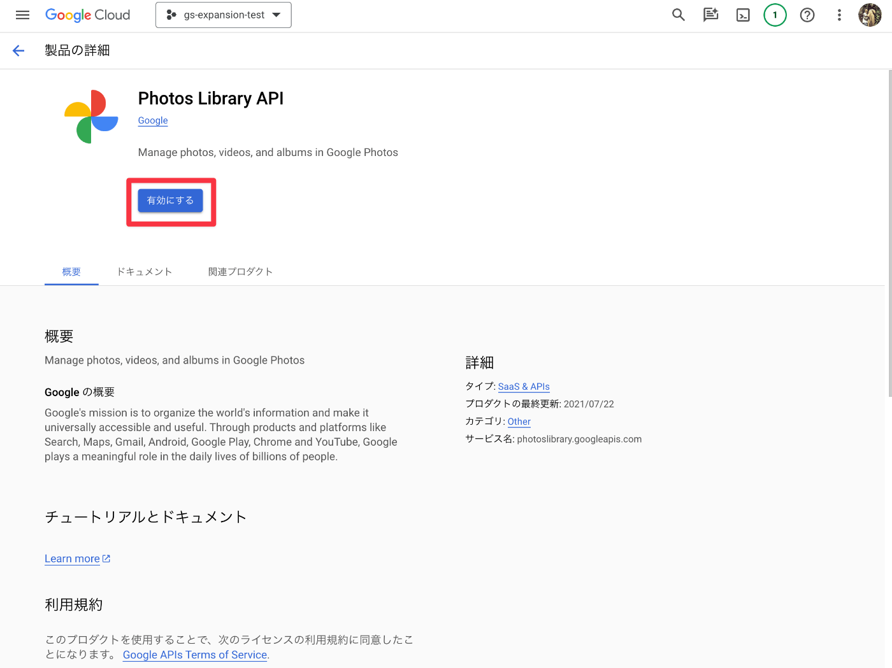Click the page vertical scrollbar
This screenshot has height=668, width=892.
point(889,234)
